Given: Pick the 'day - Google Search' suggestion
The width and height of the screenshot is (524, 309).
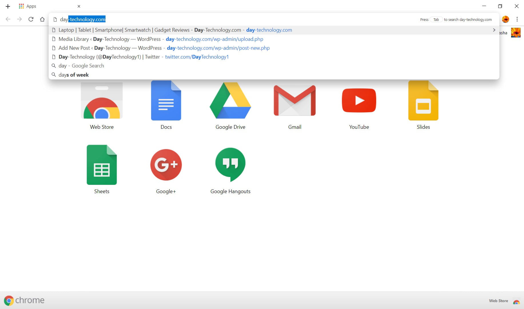Looking at the screenshot, I should pyautogui.click(x=274, y=66).
